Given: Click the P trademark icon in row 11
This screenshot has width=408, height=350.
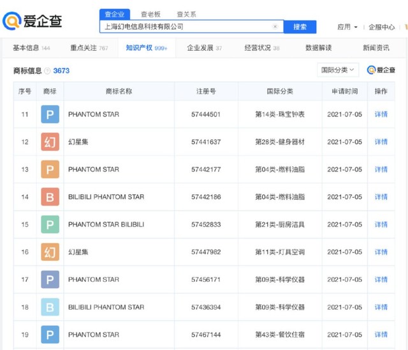Looking at the screenshot, I should click(50, 115).
